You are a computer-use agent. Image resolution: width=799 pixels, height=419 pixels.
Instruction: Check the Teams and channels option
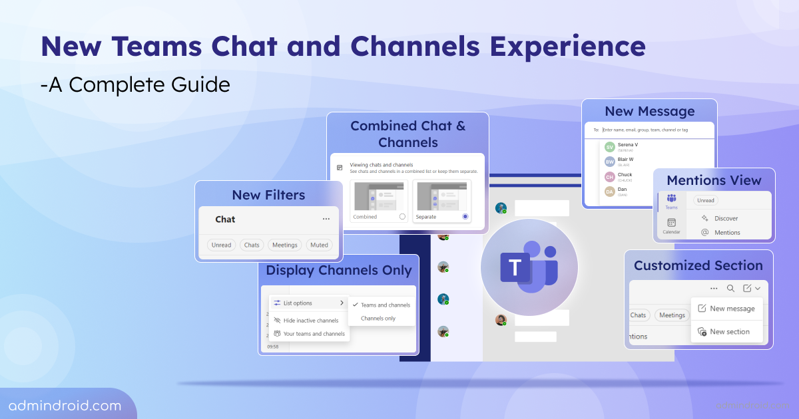click(x=381, y=305)
